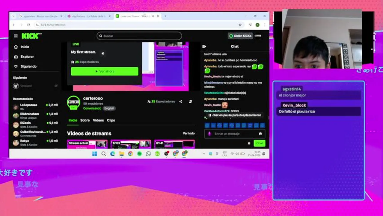The height and width of the screenshot is (216, 383).
Task: Switch to the Clips tab
Action: [111, 120]
